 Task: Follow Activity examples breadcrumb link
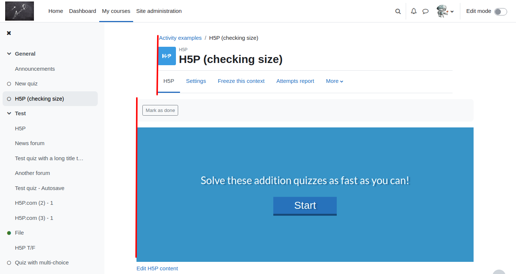point(180,38)
